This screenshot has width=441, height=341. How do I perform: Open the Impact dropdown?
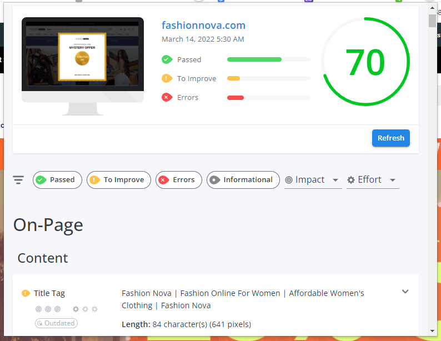[312, 180]
